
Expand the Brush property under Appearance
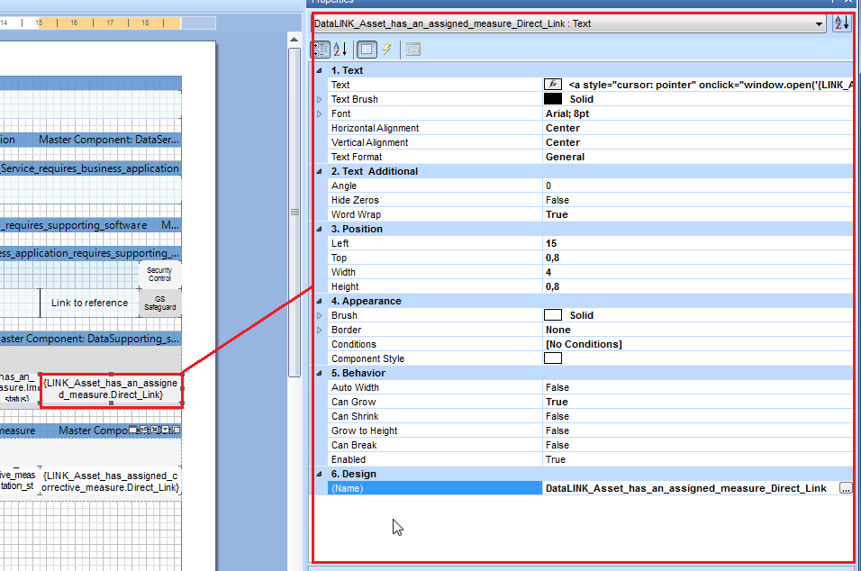pyautogui.click(x=319, y=316)
